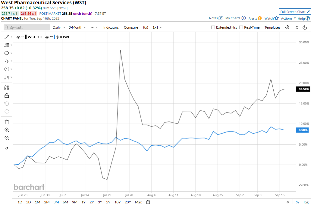Select the measure range tool

click(7, 77)
